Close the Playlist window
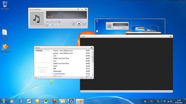The image size is (186, 104). point(92,48)
